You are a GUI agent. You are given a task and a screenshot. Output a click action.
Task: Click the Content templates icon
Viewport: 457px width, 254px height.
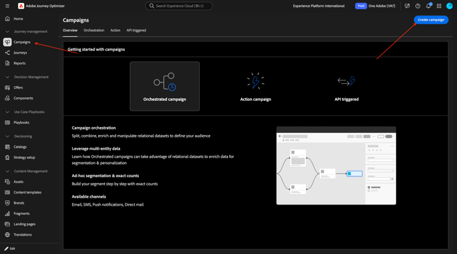coord(7,192)
